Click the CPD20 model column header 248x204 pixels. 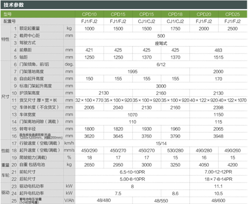coord(204,14)
